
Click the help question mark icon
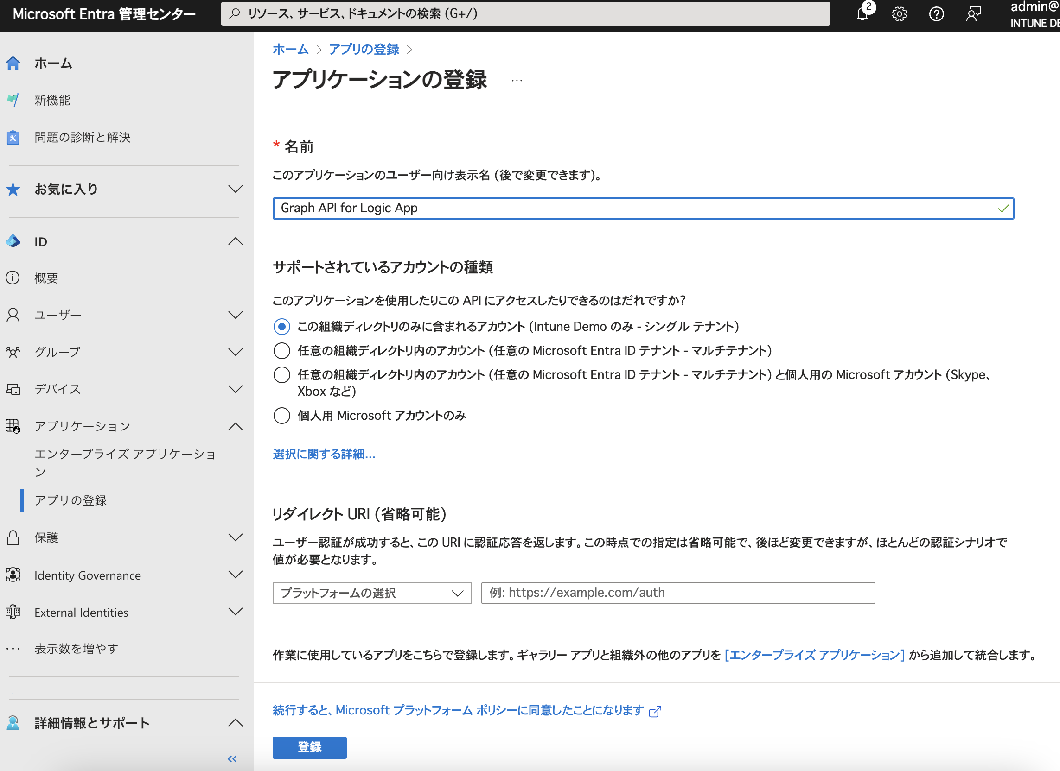[936, 14]
